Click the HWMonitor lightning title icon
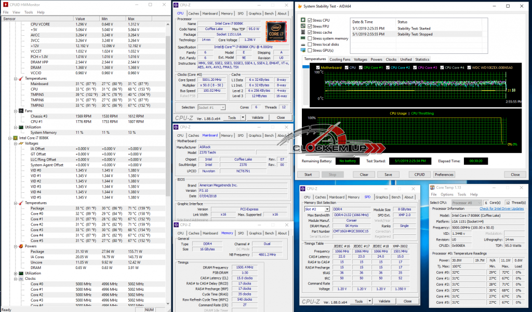532x312 pixels. 5,5
